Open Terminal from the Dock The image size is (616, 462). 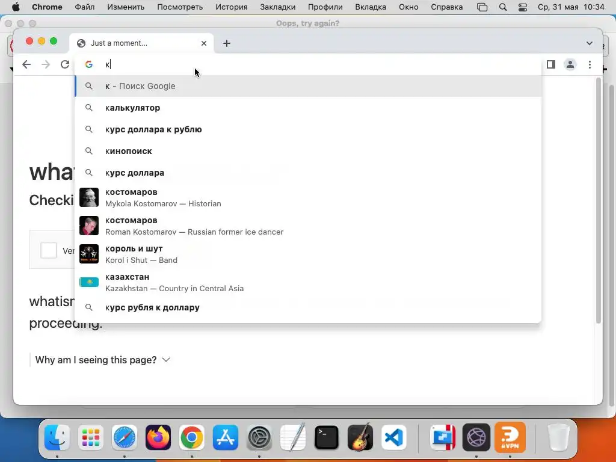pos(327,437)
